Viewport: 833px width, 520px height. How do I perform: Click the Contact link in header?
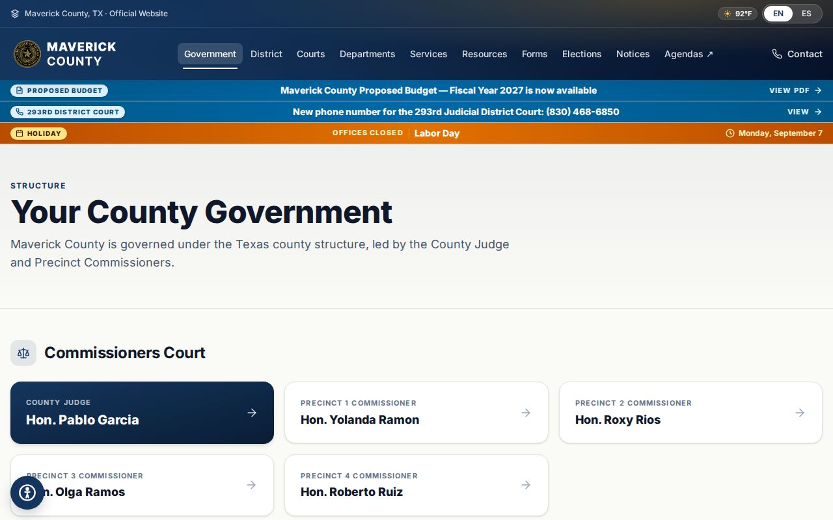797,54
